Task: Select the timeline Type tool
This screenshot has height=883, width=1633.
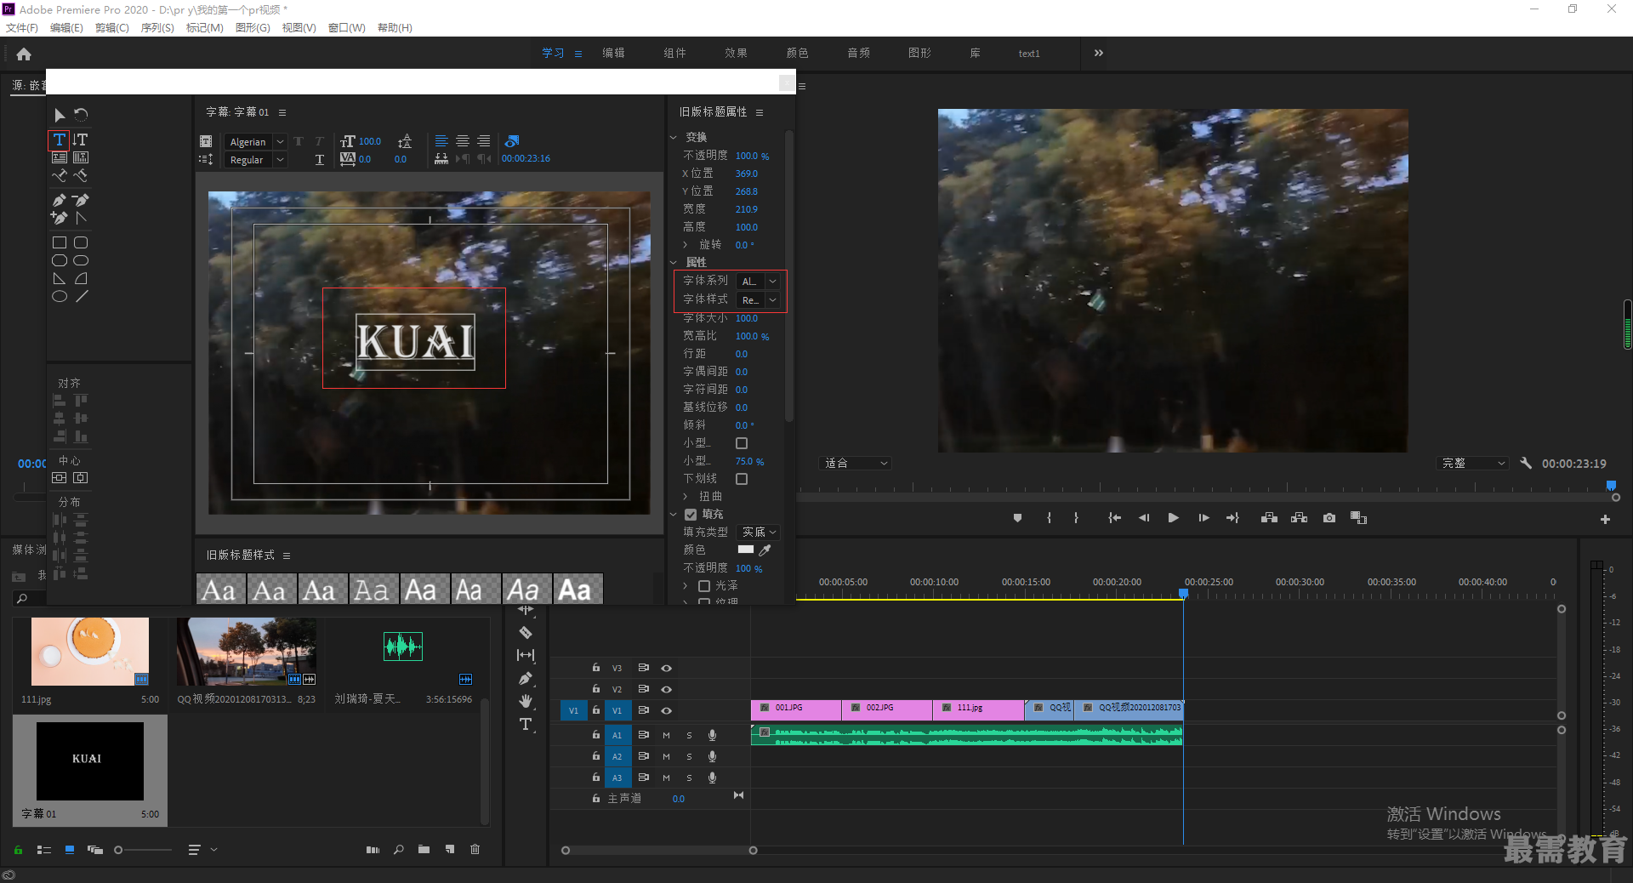Action: (526, 724)
